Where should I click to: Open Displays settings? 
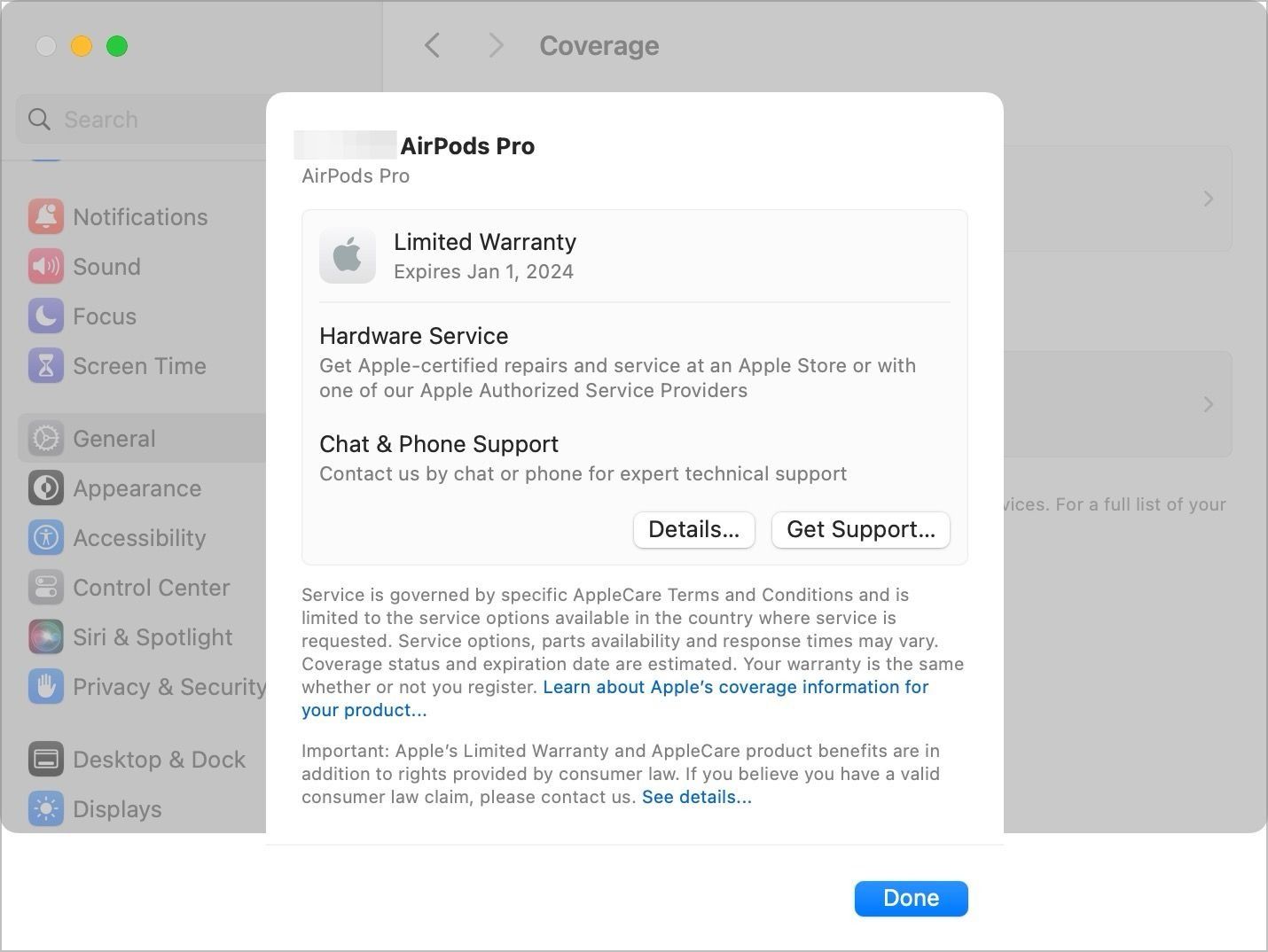(x=116, y=808)
